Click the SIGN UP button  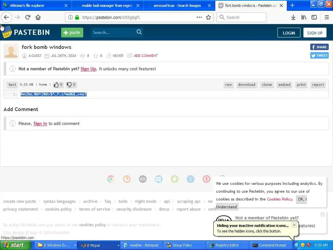pos(315,33)
